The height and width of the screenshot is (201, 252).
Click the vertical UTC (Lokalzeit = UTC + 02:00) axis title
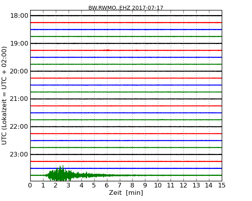click(x=4, y=95)
